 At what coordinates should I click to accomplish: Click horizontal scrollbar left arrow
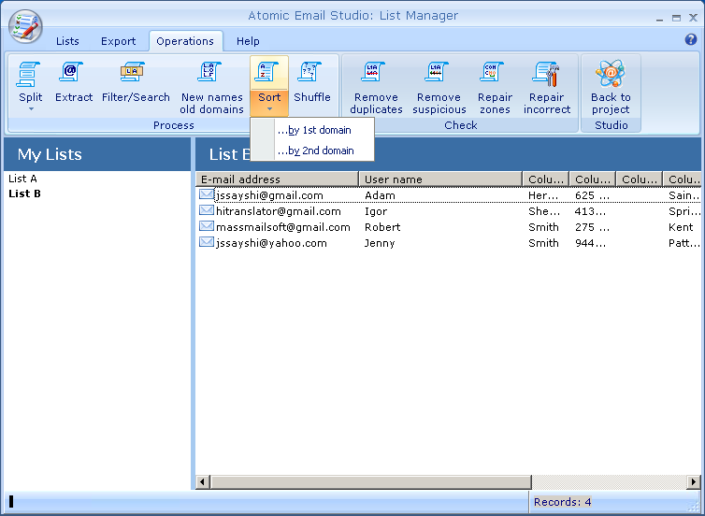[202, 481]
